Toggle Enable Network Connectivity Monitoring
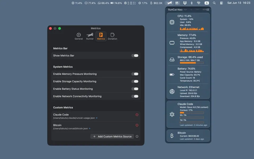 pos(135,96)
